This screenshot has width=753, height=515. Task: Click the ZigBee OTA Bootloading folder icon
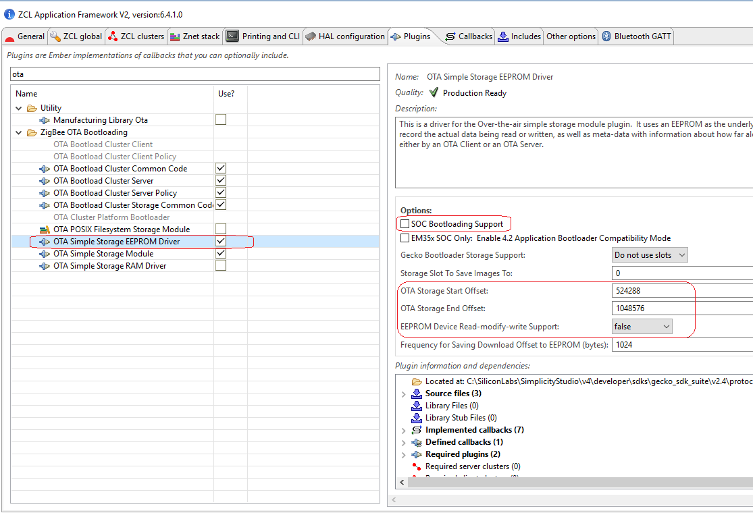click(x=32, y=132)
